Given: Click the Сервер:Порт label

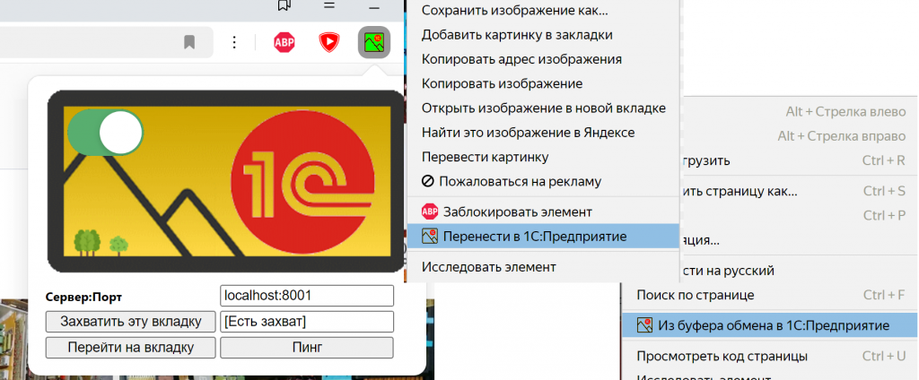Looking at the screenshot, I should pos(83,298).
